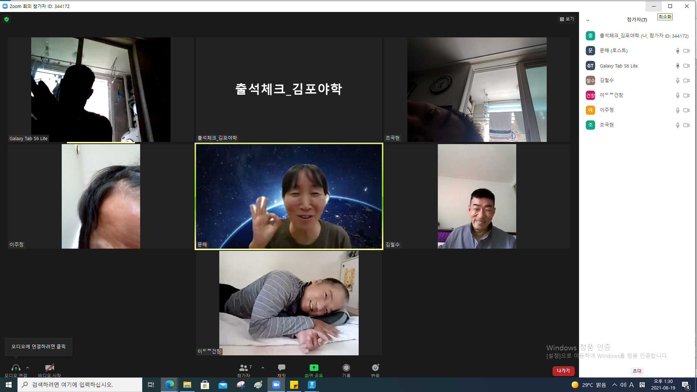The image size is (697, 392).
Task: Open the 보기 view layout button
Action: pyautogui.click(x=567, y=19)
